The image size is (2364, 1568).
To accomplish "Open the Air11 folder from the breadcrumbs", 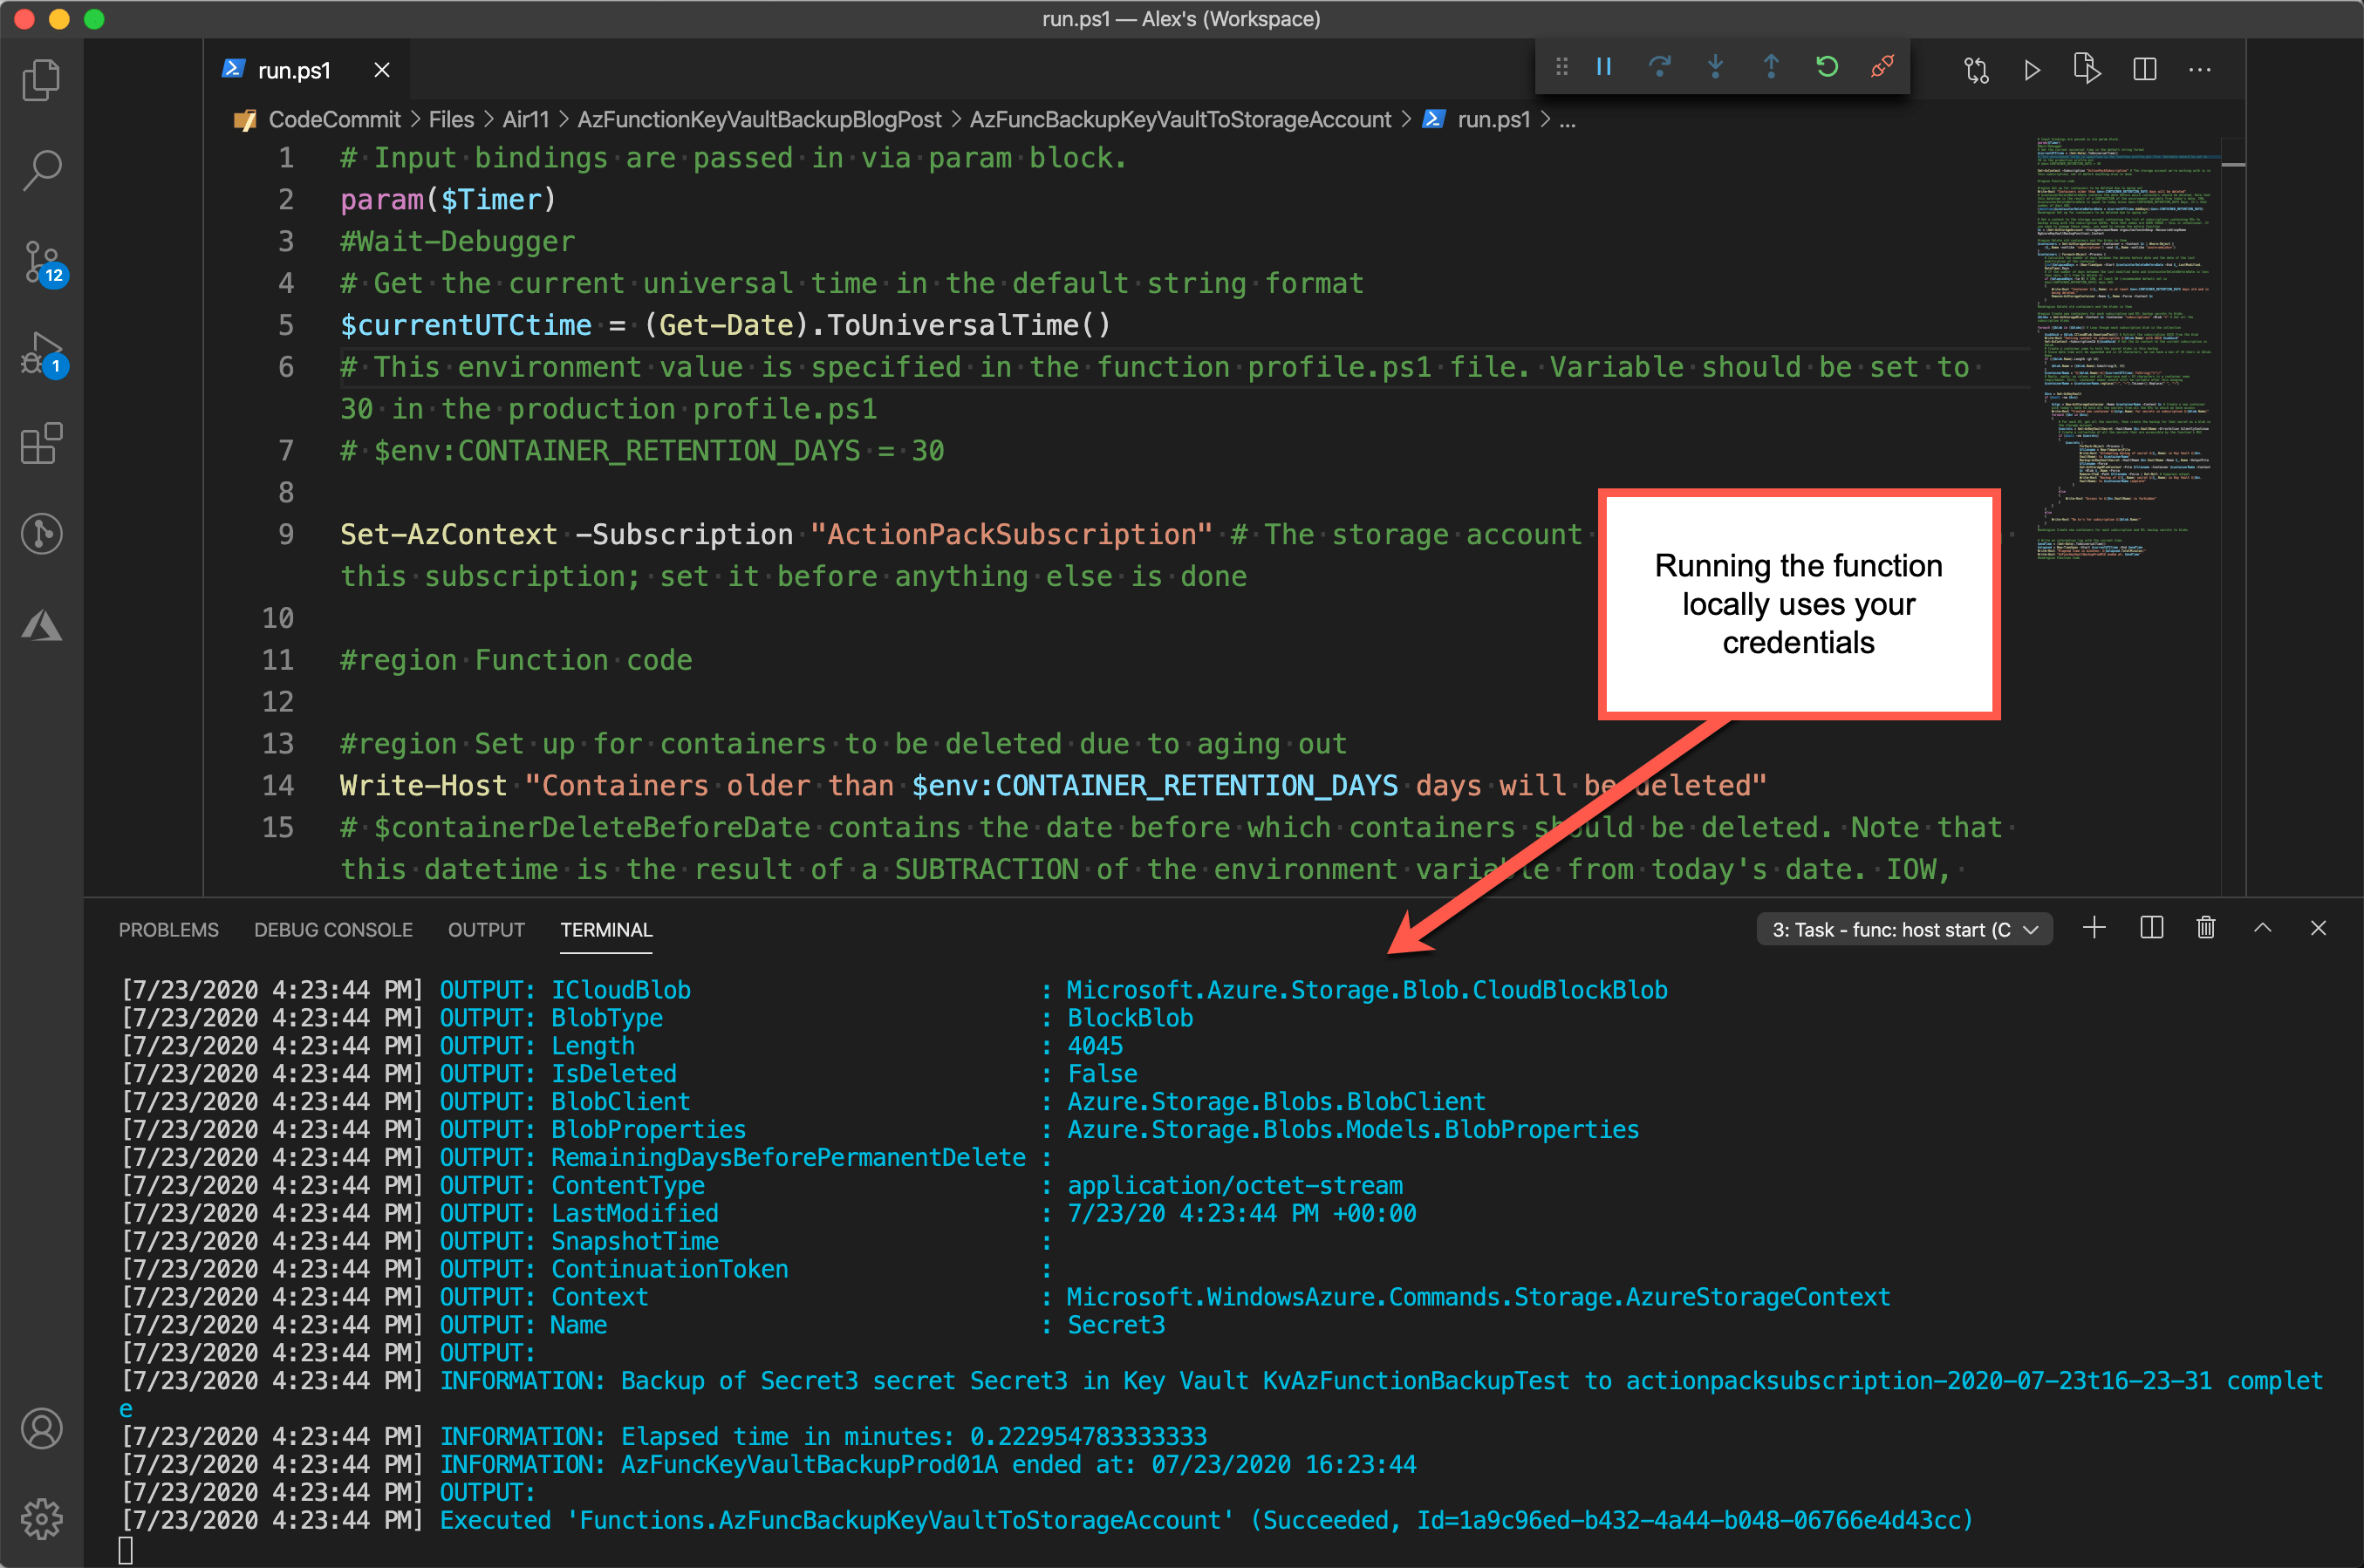I will 525,119.
